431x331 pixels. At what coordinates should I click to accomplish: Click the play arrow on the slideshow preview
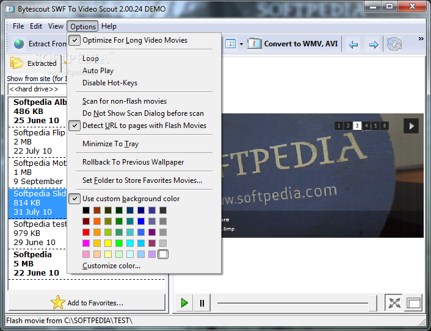click(411, 126)
